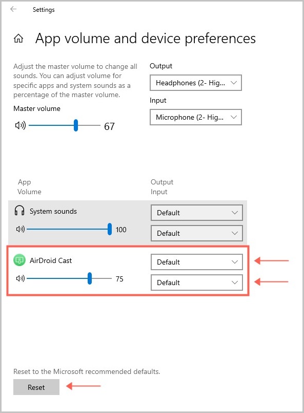Click the back arrow to go back
This screenshot has height=413, width=304.
[x=13, y=9]
